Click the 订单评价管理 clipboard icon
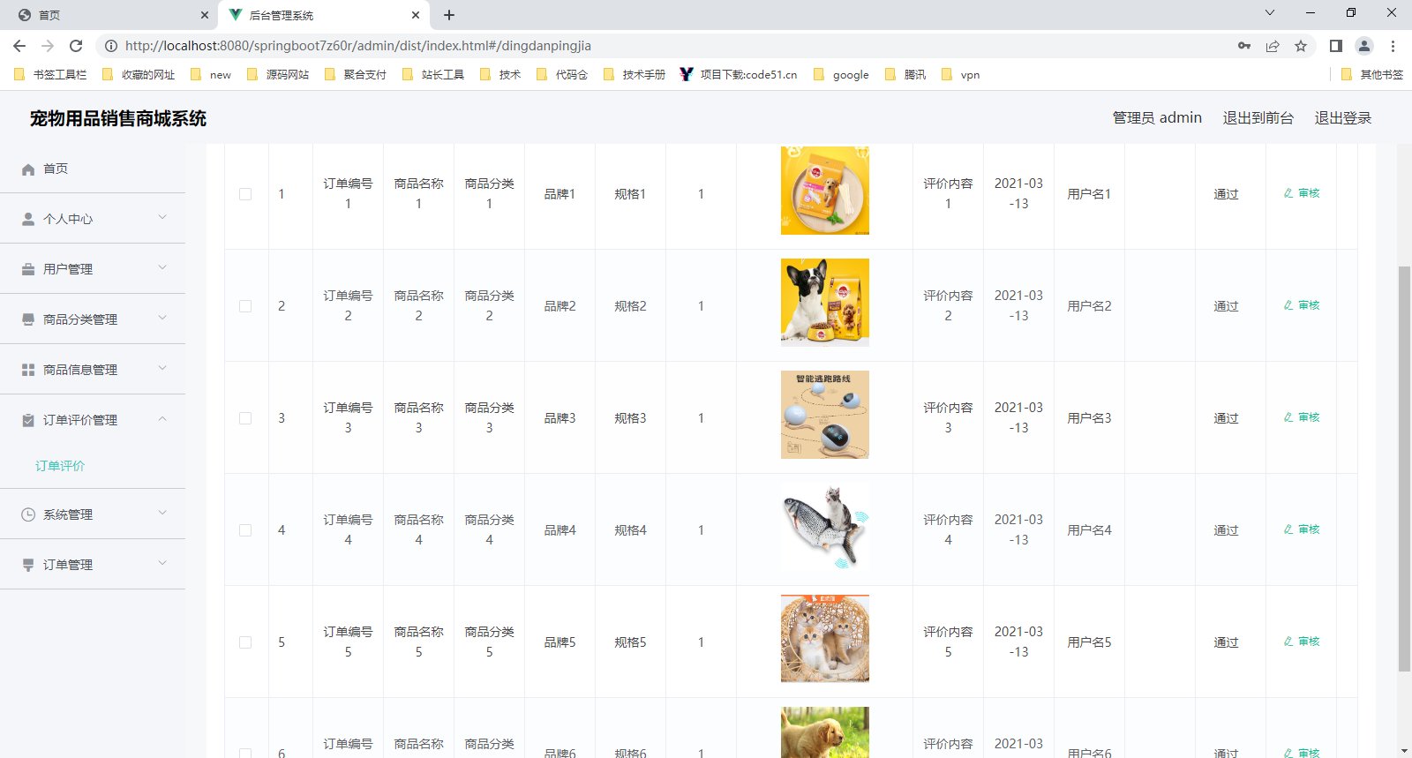 (28, 420)
